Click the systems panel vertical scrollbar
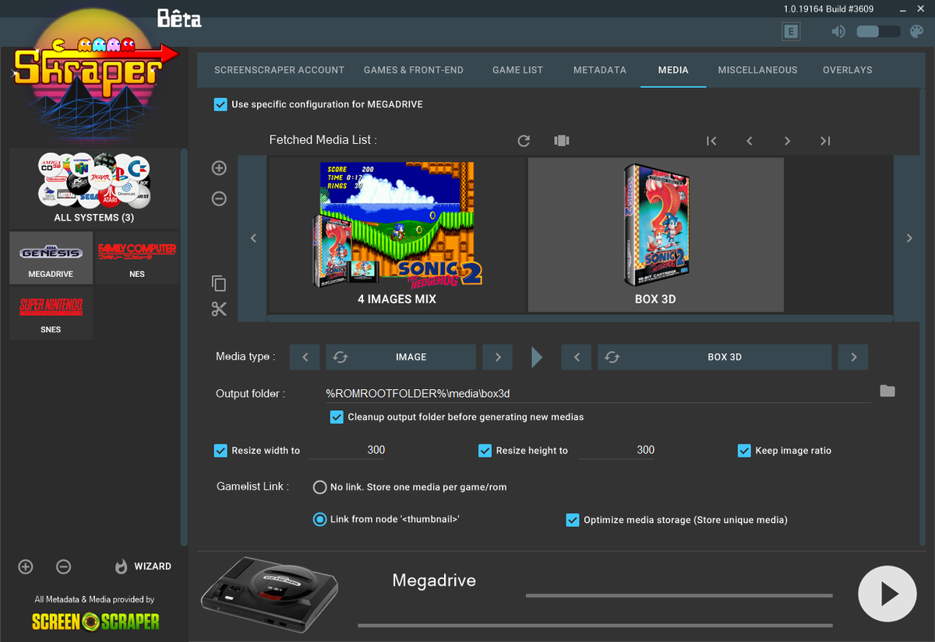The width and height of the screenshot is (935, 642). (184, 347)
